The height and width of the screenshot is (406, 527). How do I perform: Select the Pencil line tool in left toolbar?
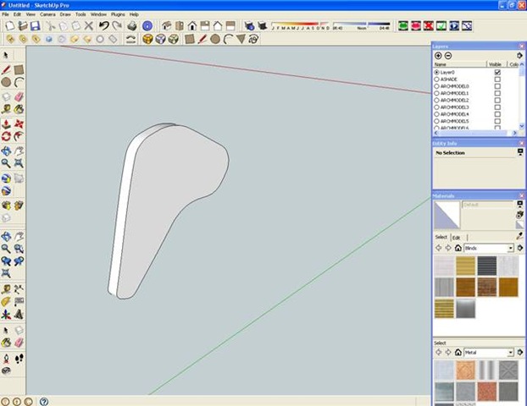pos(6,69)
